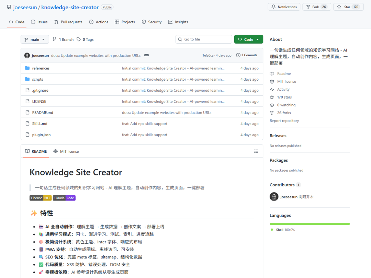Expand the main branch dropdown
This screenshot has width=371, height=278.
[35, 39]
